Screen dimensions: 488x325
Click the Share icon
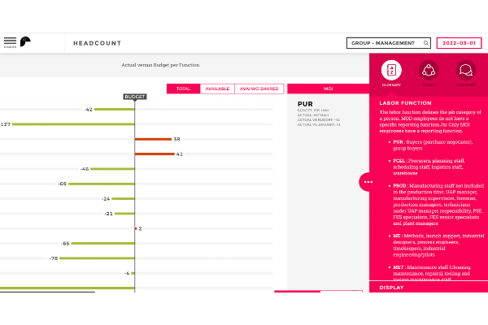[x=429, y=71]
